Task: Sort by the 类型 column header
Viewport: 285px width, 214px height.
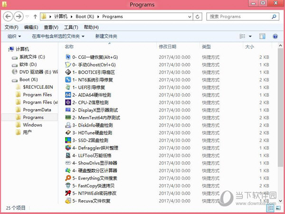Action: (x=206, y=47)
